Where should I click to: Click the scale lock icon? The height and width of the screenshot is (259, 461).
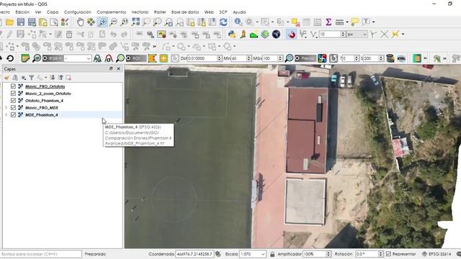click(x=272, y=254)
